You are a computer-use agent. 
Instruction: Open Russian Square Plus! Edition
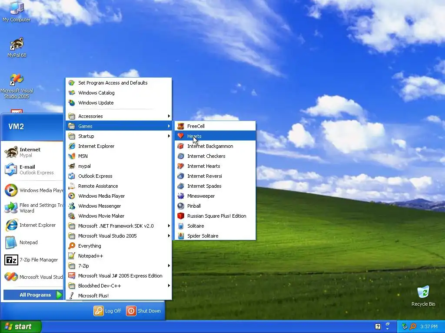pos(215,216)
